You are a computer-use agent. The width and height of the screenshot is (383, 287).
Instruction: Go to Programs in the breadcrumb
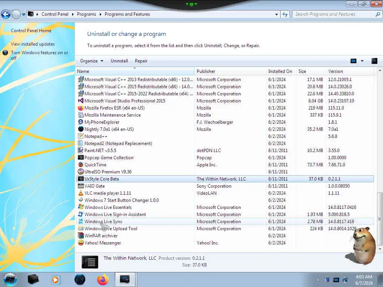(86, 15)
